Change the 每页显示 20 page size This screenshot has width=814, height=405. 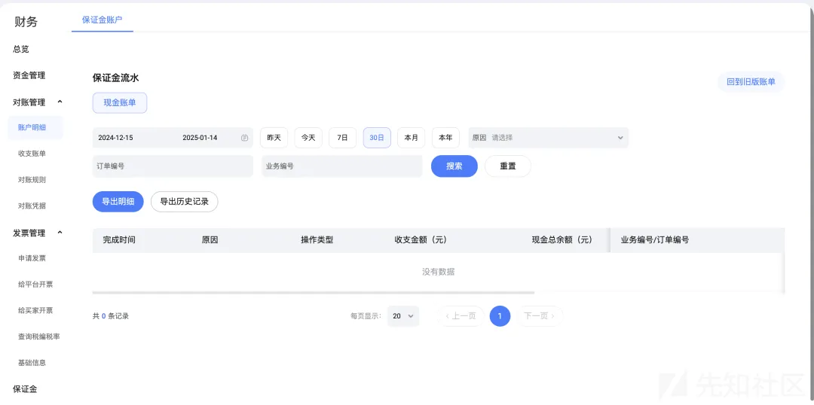pyautogui.click(x=403, y=316)
